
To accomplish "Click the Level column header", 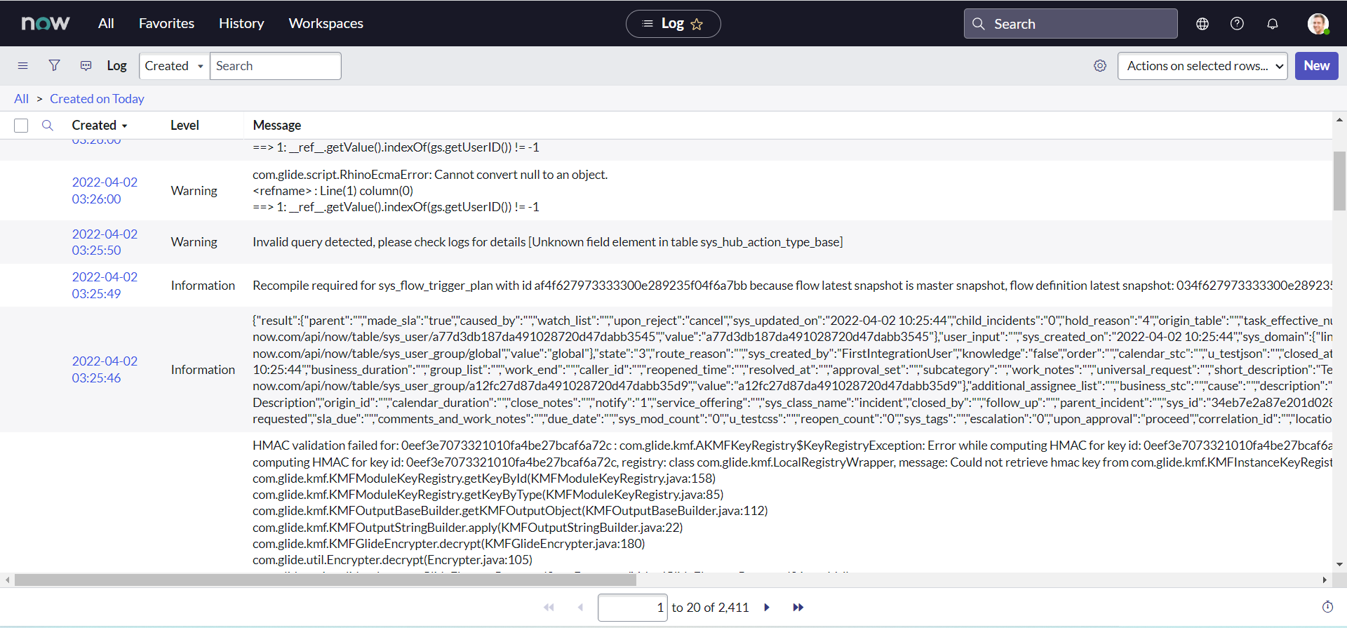I will (x=185, y=126).
